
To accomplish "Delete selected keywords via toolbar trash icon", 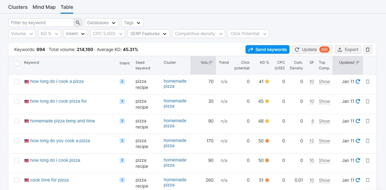I will (x=368, y=50).
